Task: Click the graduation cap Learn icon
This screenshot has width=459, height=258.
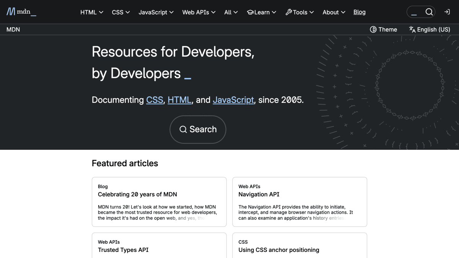Action: (x=251, y=12)
